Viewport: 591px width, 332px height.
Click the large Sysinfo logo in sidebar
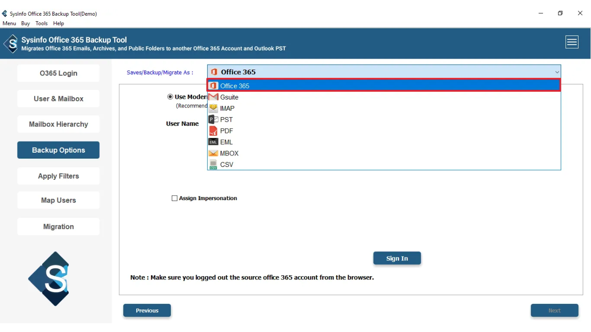[x=49, y=279]
